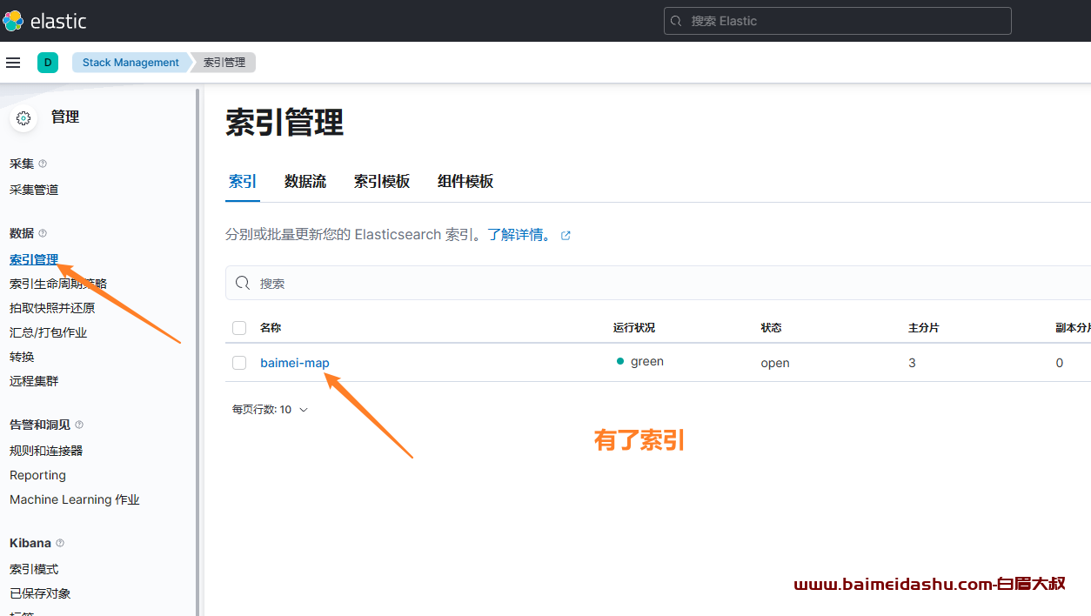Click the magnifier icon in the Elastic search bar

point(678,21)
